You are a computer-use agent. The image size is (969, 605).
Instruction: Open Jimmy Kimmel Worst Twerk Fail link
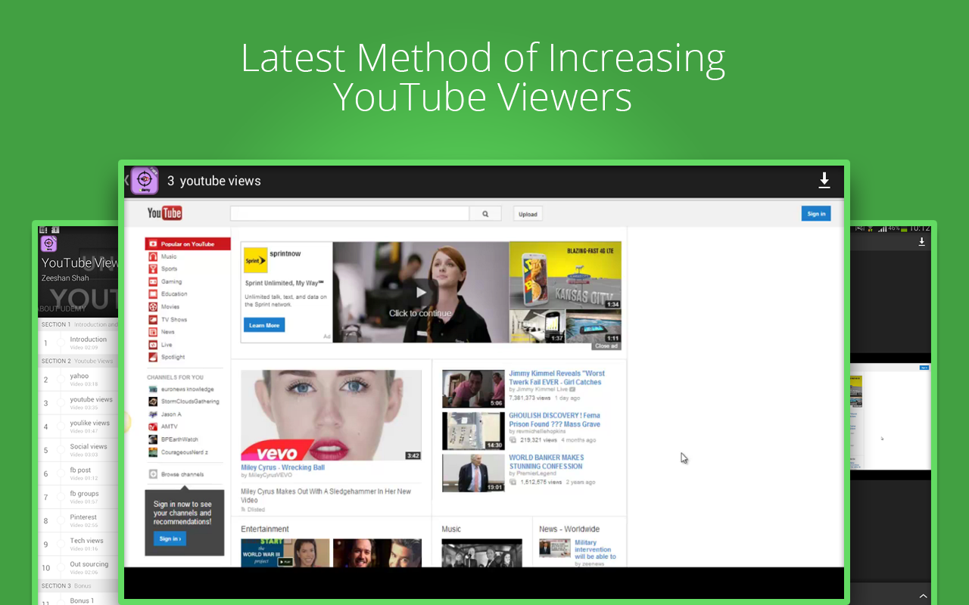556,377
